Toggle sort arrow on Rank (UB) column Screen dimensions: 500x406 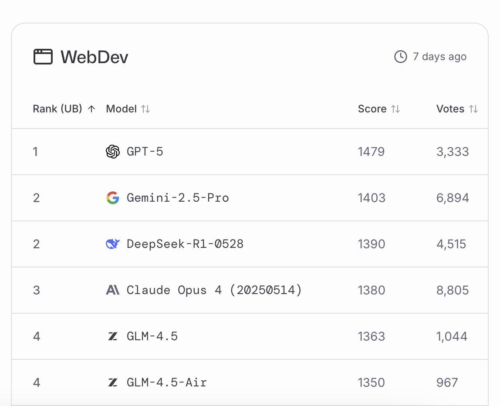[91, 109]
